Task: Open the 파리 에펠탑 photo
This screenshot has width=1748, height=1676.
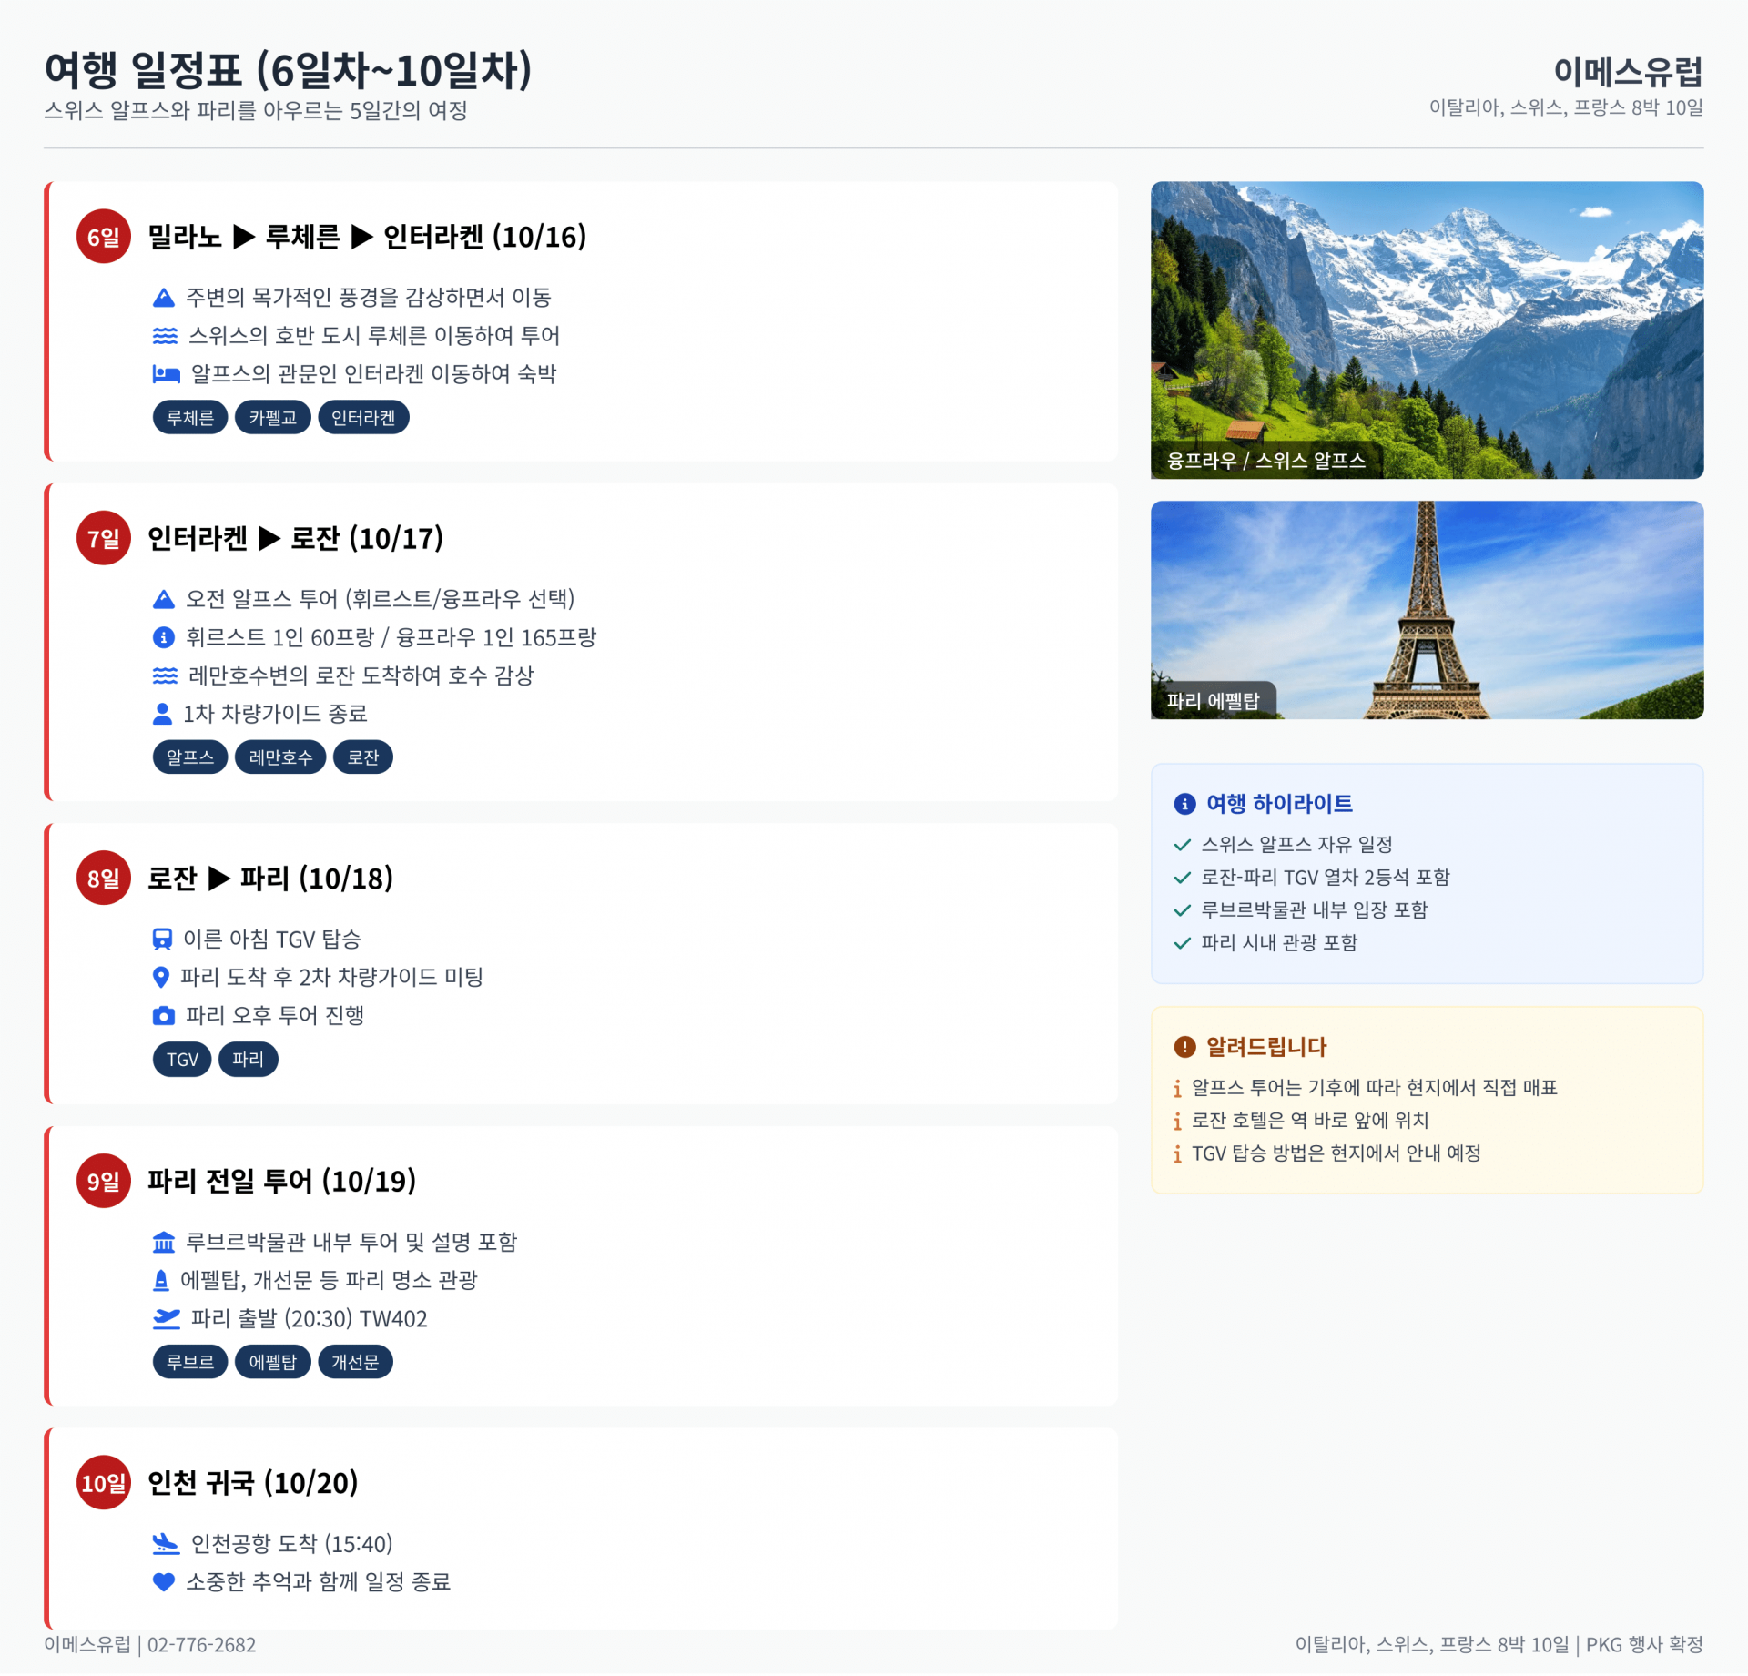Action: click(1427, 610)
